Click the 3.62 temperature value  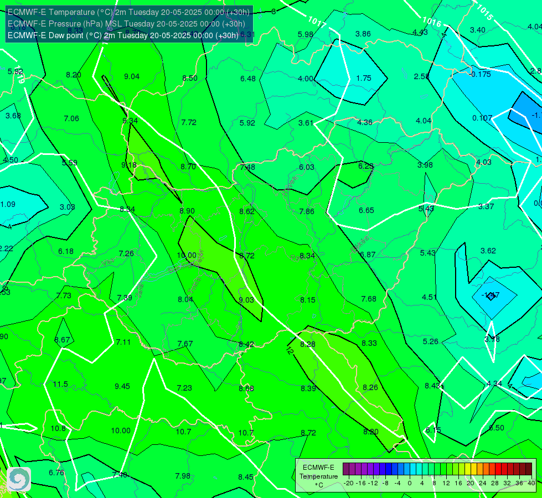(x=488, y=251)
